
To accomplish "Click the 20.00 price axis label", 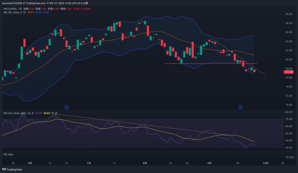I will tap(289, 59).
